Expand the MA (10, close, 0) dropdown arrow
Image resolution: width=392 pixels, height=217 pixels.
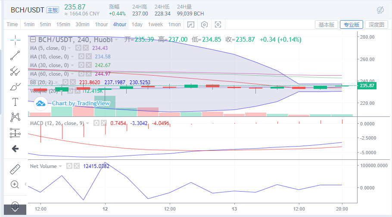click(72, 57)
